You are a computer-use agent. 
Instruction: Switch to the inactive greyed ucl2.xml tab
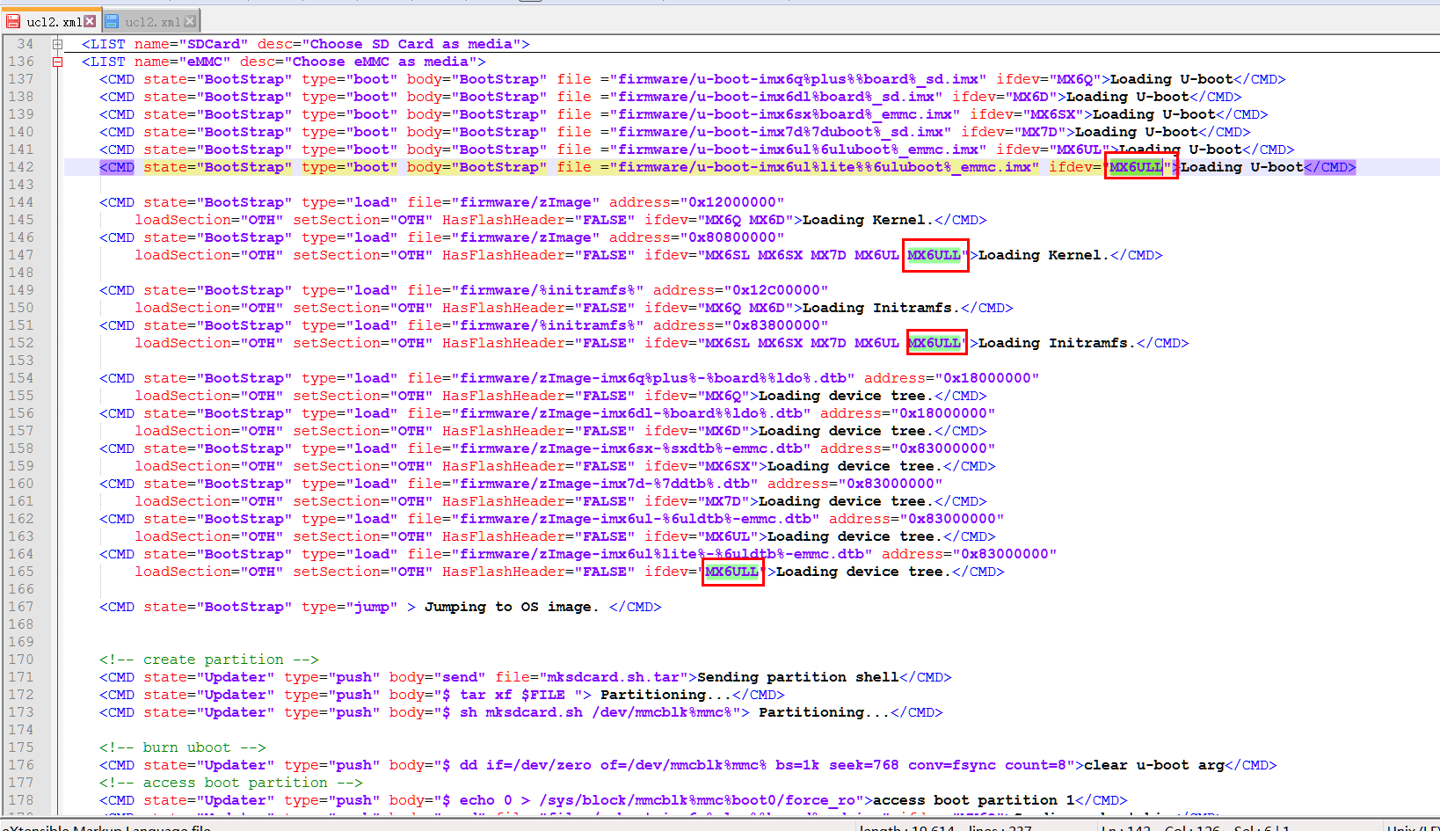151,21
